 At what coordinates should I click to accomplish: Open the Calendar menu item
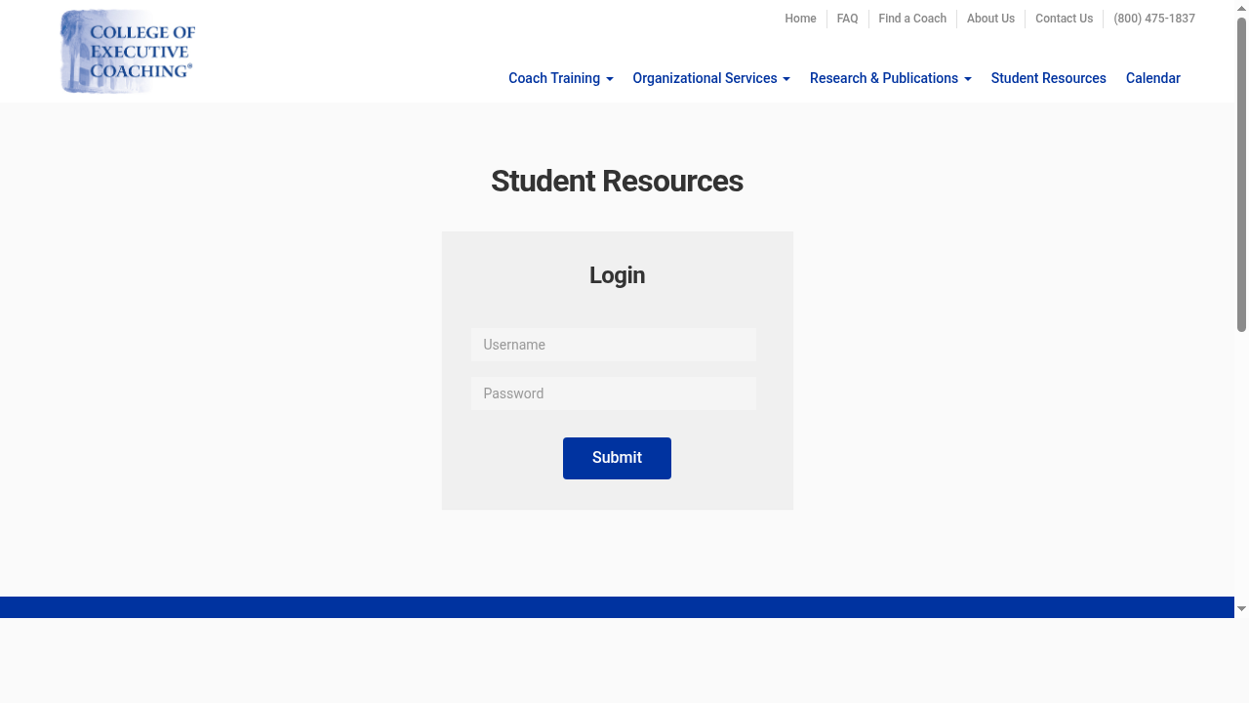tap(1153, 78)
